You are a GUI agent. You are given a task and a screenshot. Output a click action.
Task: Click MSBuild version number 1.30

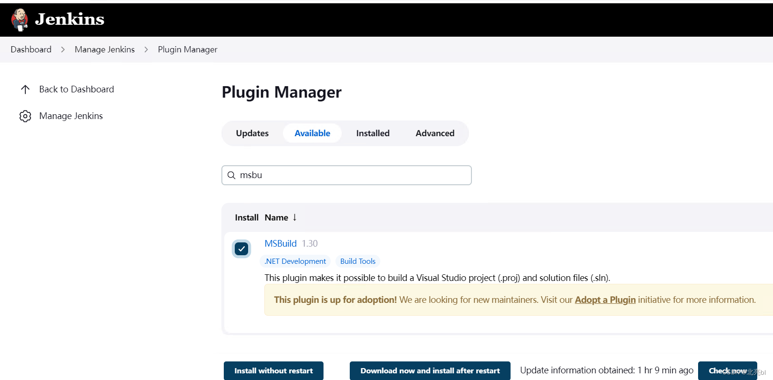(x=310, y=243)
